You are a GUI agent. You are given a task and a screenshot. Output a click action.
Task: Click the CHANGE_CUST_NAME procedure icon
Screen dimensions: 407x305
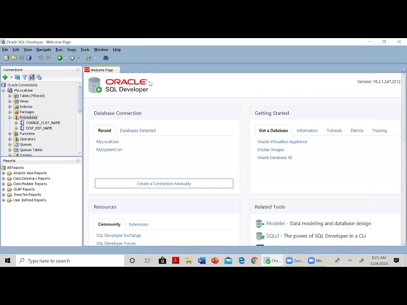tap(22, 123)
